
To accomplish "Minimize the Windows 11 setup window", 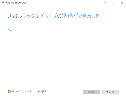I will [105, 3].
